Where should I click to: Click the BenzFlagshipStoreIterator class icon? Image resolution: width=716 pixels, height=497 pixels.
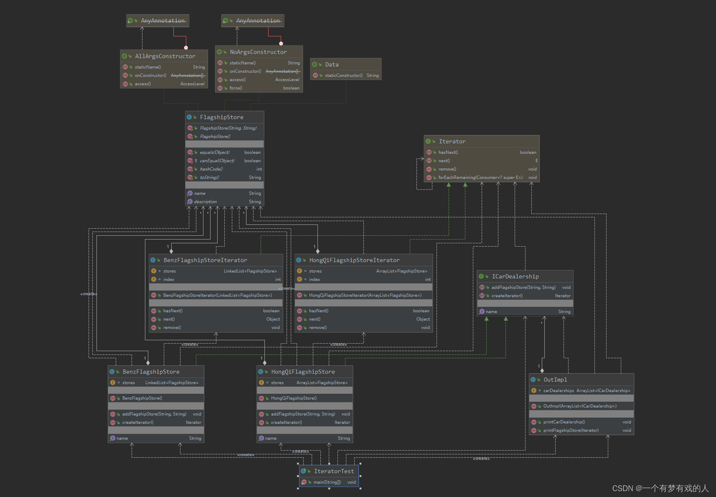pos(153,260)
